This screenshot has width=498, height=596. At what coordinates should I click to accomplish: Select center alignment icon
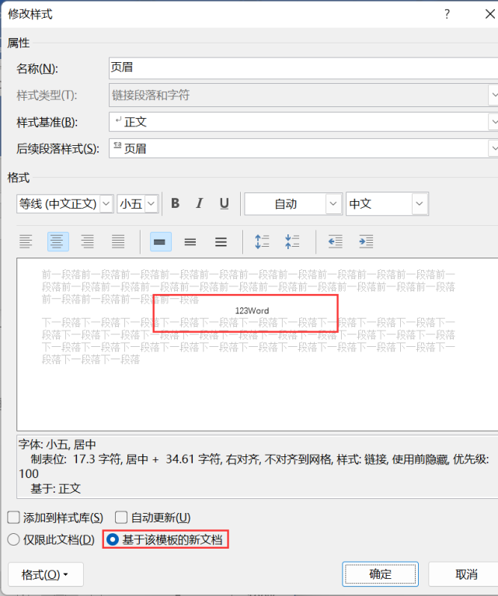pos(57,242)
